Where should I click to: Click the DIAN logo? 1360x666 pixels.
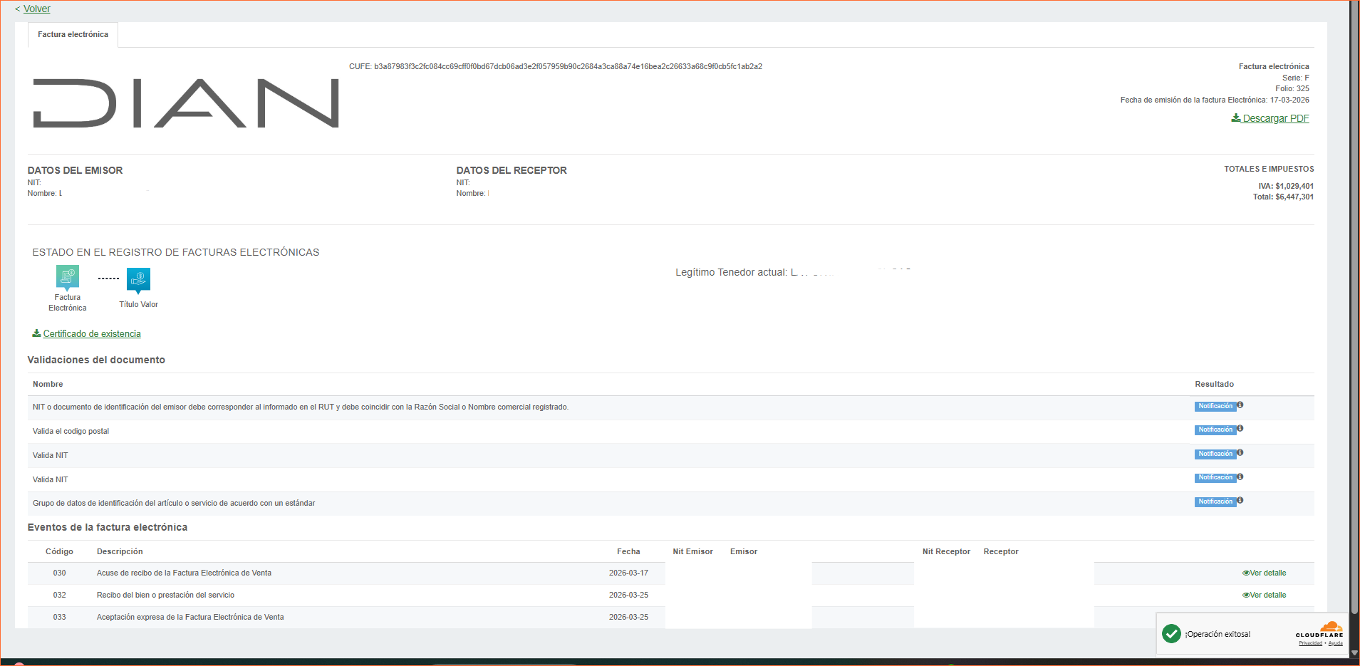[186, 103]
